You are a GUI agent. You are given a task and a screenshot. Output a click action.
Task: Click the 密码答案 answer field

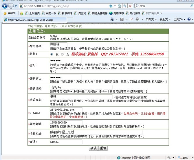(x=81, y=97)
